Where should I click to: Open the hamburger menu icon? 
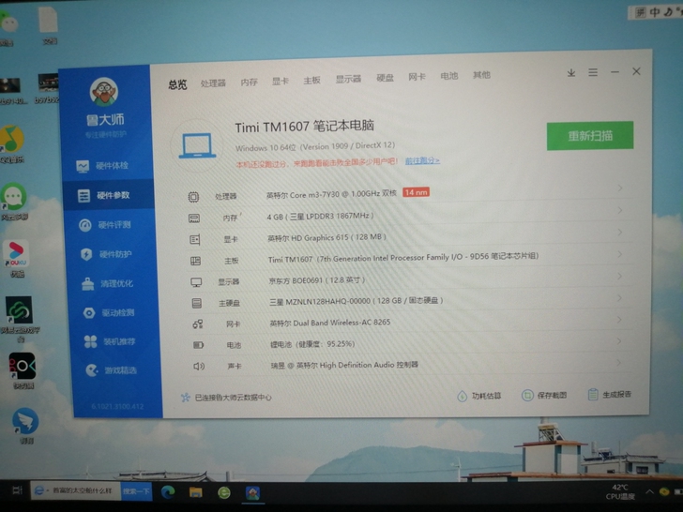[x=593, y=72]
